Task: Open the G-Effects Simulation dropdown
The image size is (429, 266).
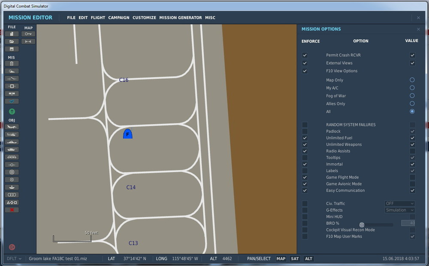Action: coord(400,210)
